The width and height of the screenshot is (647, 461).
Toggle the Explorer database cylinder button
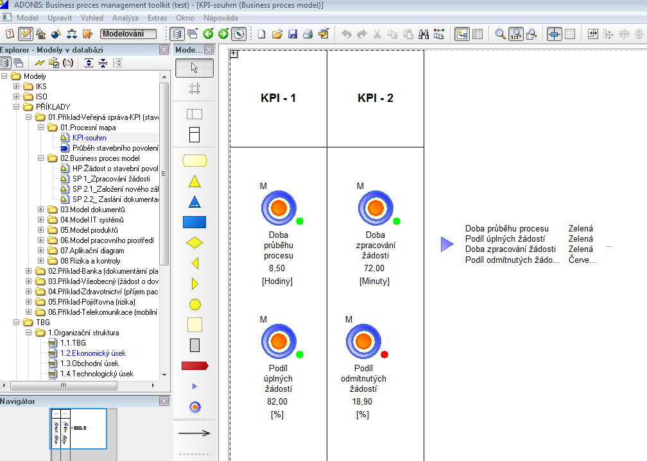(177, 34)
